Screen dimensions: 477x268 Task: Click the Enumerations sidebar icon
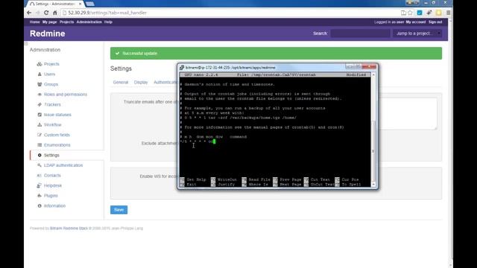pyautogui.click(x=40, y=145)
